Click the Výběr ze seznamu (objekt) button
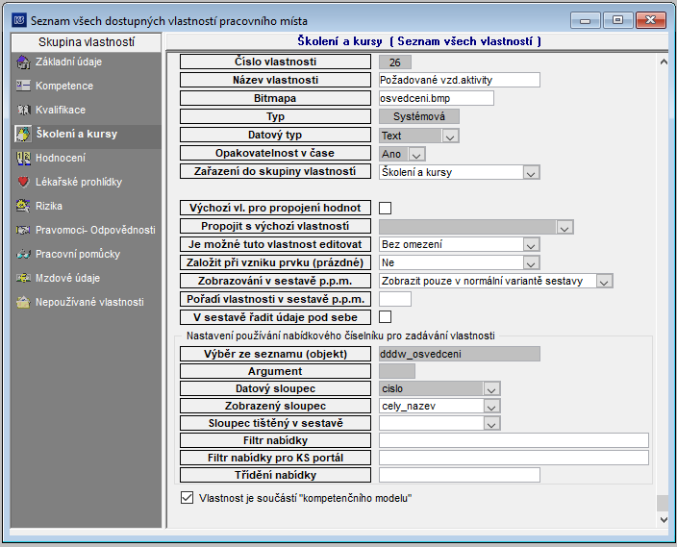The width and height of the screenshot is (677, 547). click(x=275, y=354)
